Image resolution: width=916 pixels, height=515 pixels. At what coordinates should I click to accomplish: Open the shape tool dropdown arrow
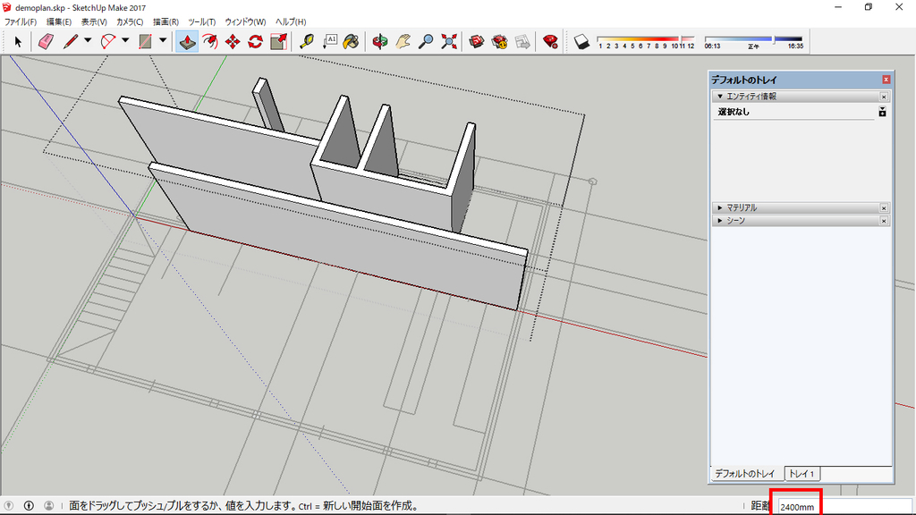pyautogui.click(x=163, y=41)
